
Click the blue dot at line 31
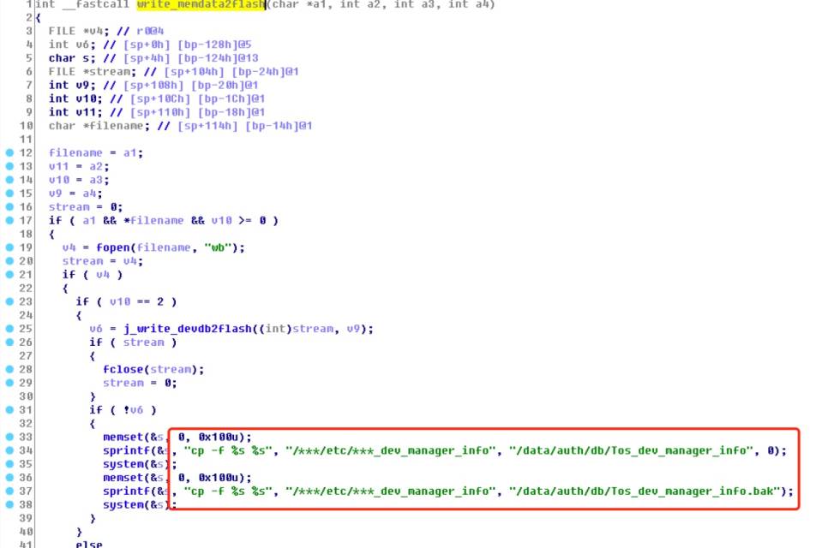(x=9, y=409)
